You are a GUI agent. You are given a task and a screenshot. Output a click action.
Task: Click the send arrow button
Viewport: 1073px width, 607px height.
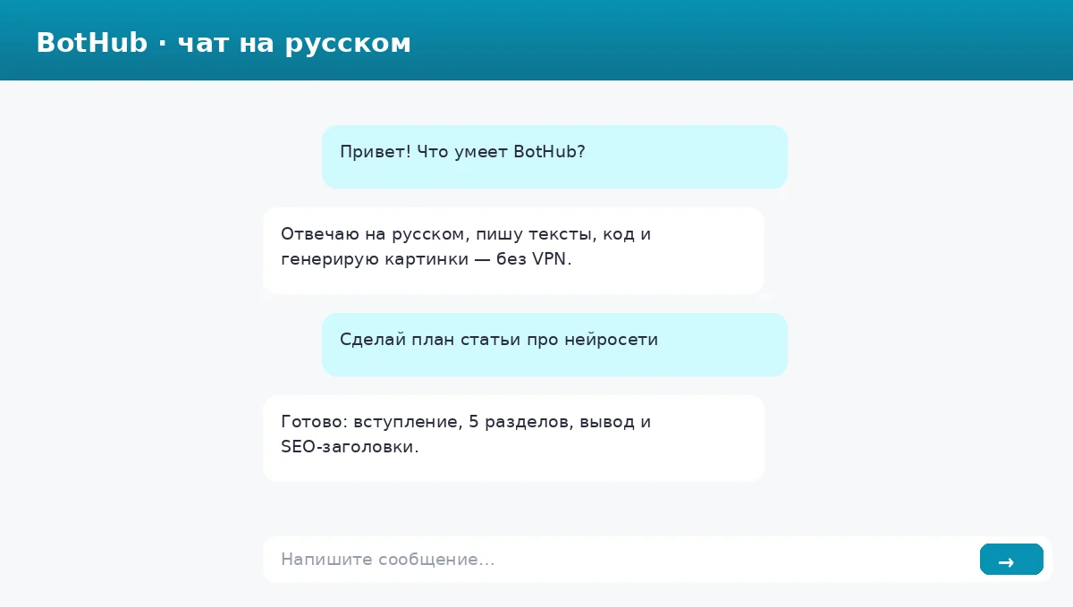(1011, 560)
